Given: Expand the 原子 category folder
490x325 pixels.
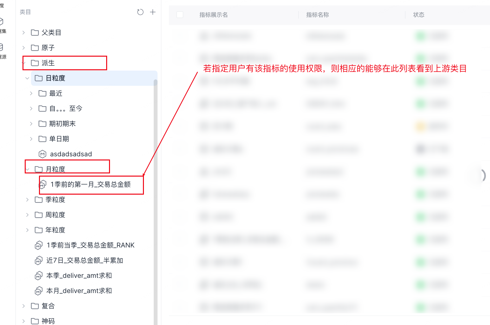Looking at the screenshot, I should point(23,48).
